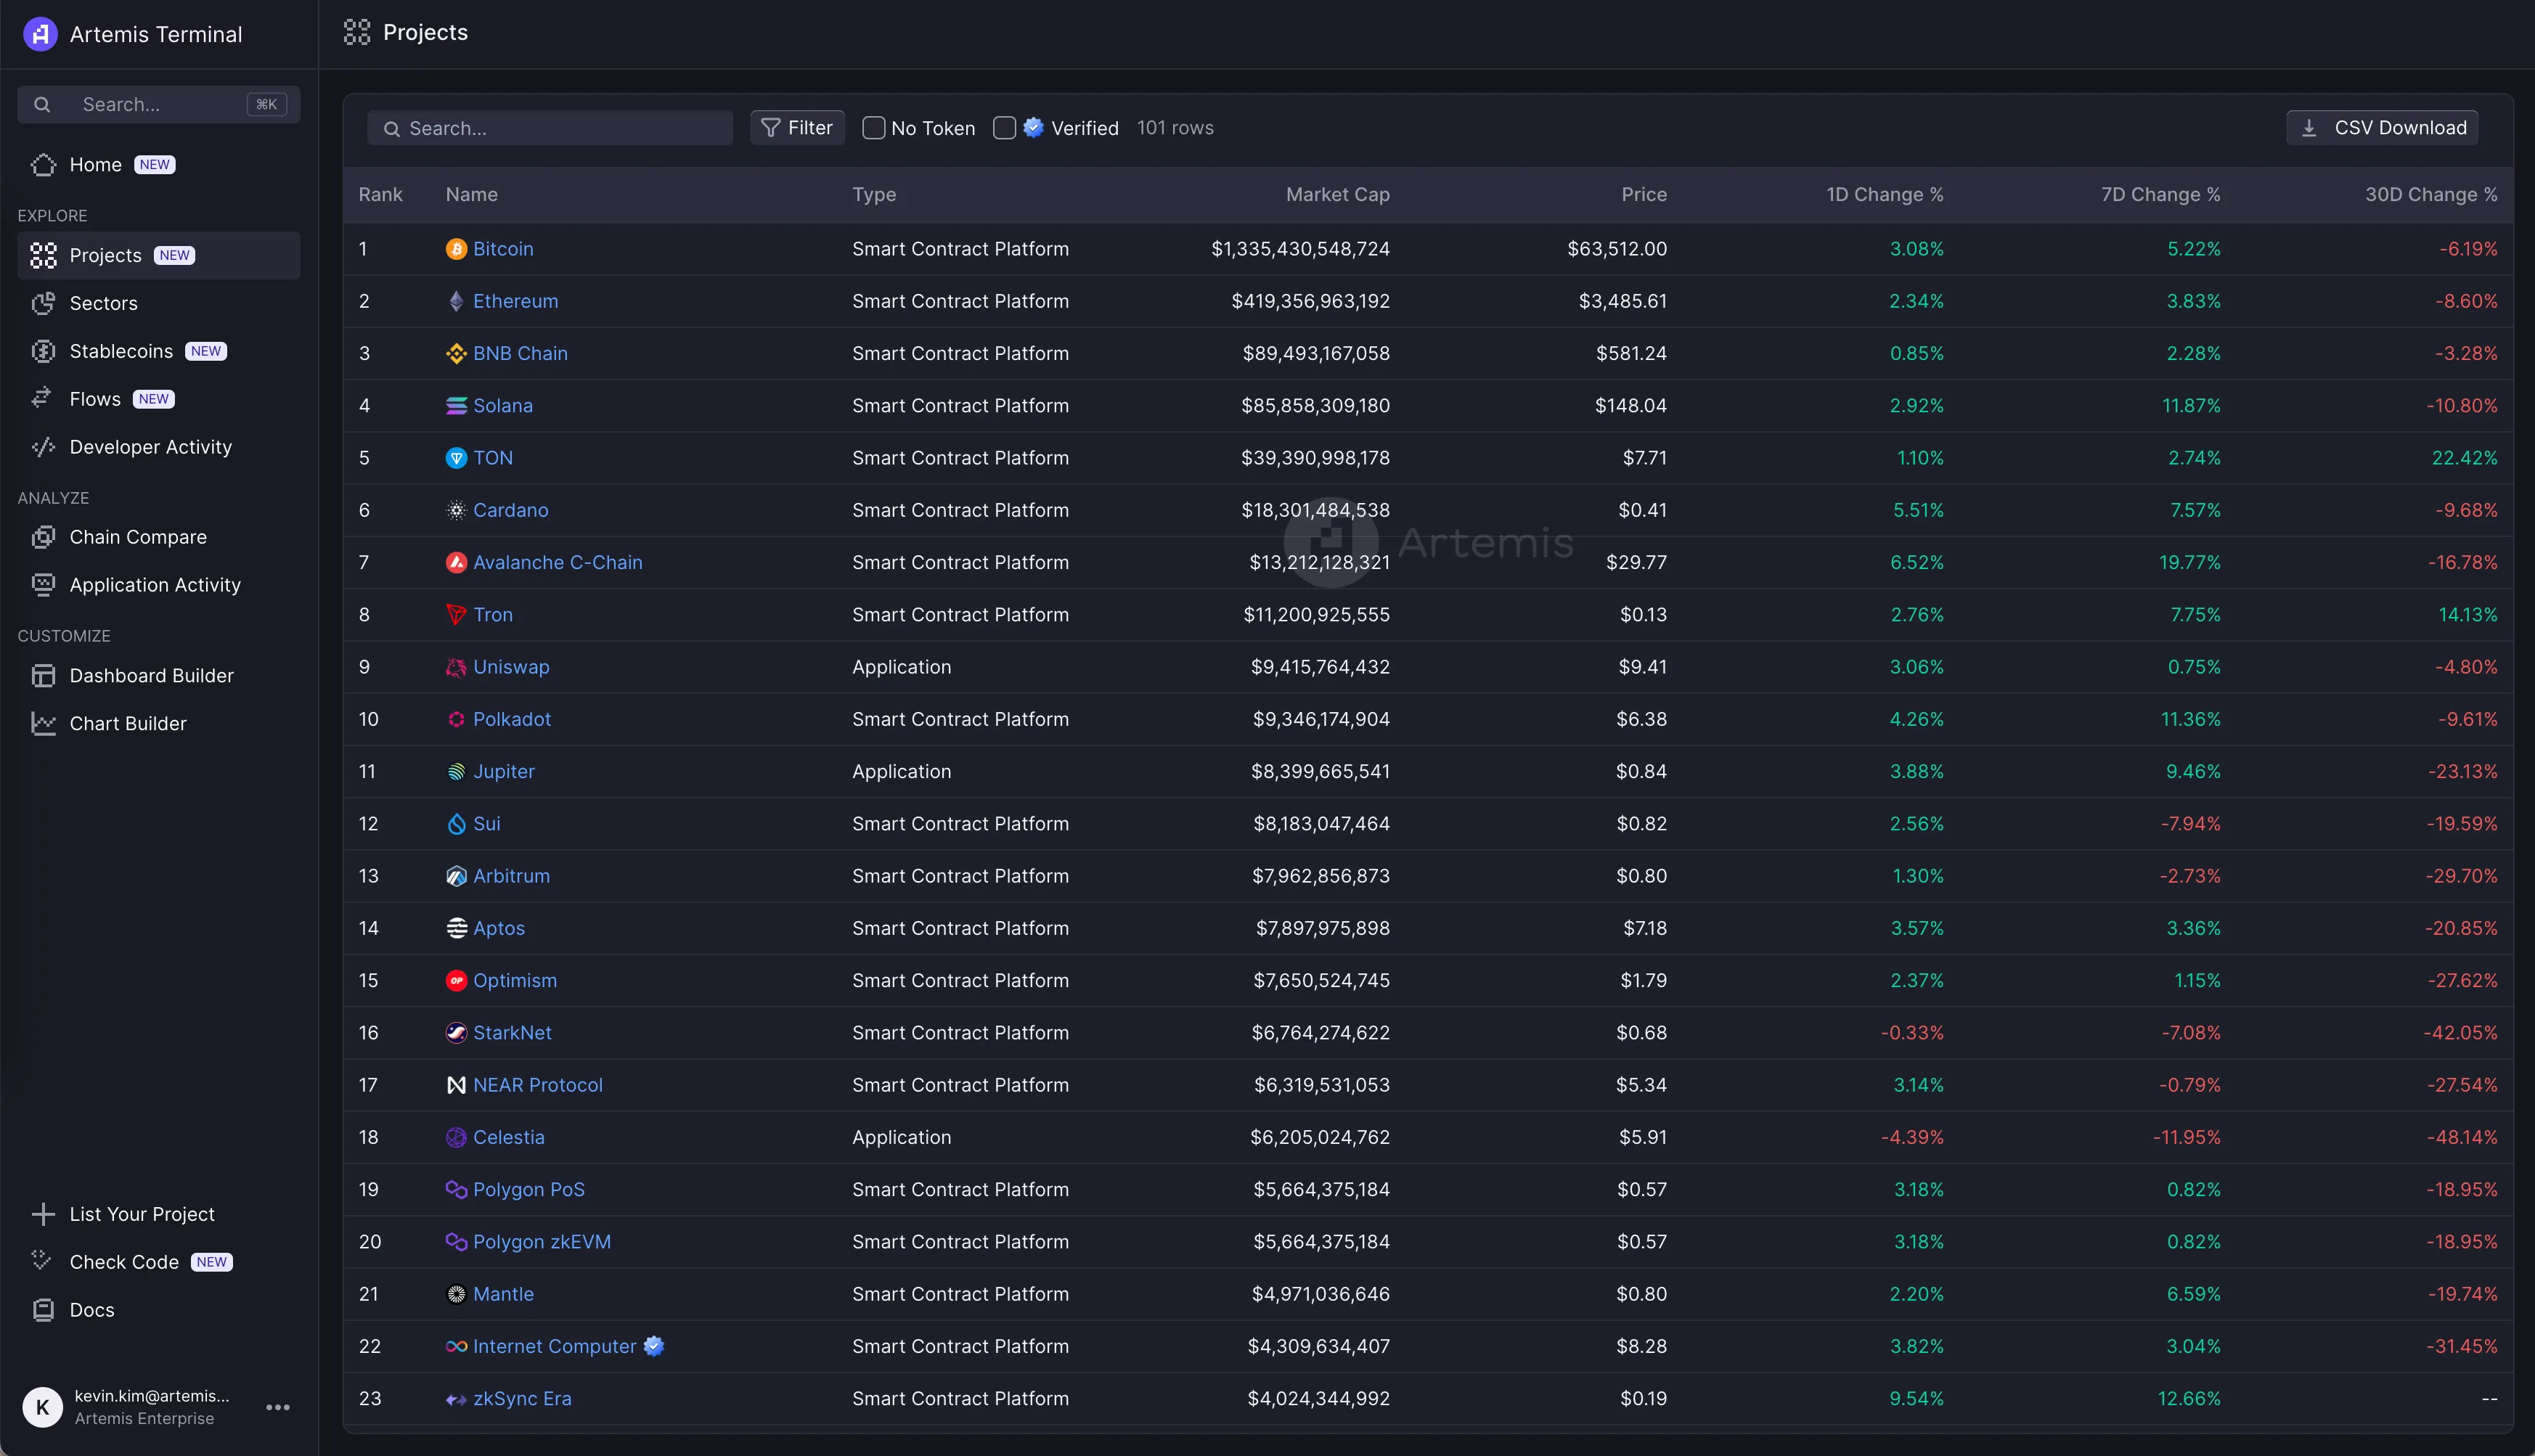The image size is (2535, 1456).
Task: Click the Ethereum logo icon
Action: (456, 301)
